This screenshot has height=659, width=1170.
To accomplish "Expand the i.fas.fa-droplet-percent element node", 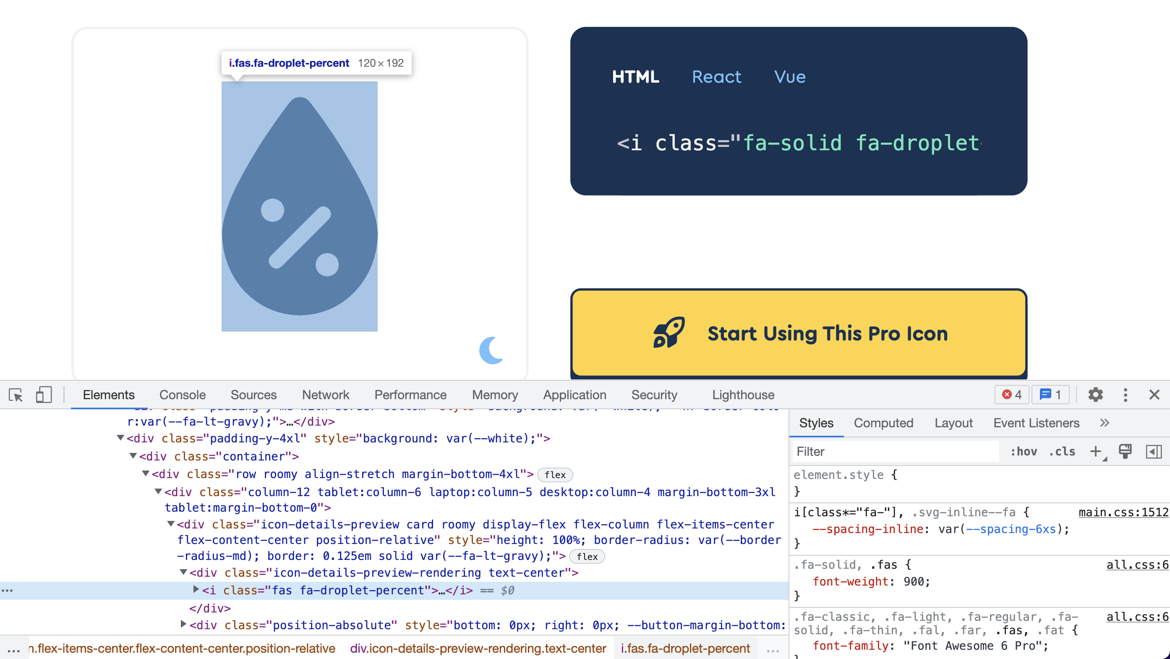I will 196,590.
